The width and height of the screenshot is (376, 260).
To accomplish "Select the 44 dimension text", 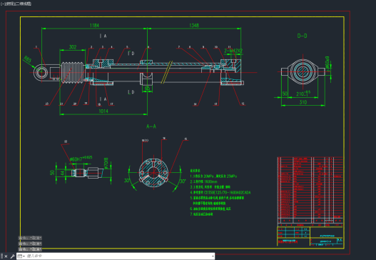I will pyautogui.click(x=62, y=173).
